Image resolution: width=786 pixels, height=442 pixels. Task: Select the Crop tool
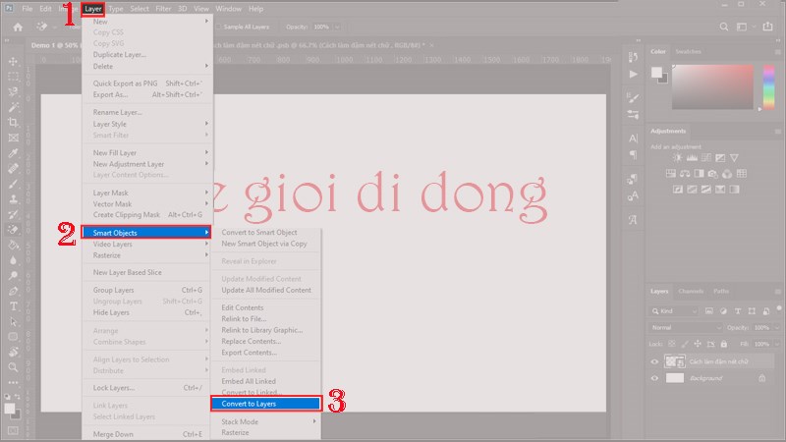(x=14, y=122)
